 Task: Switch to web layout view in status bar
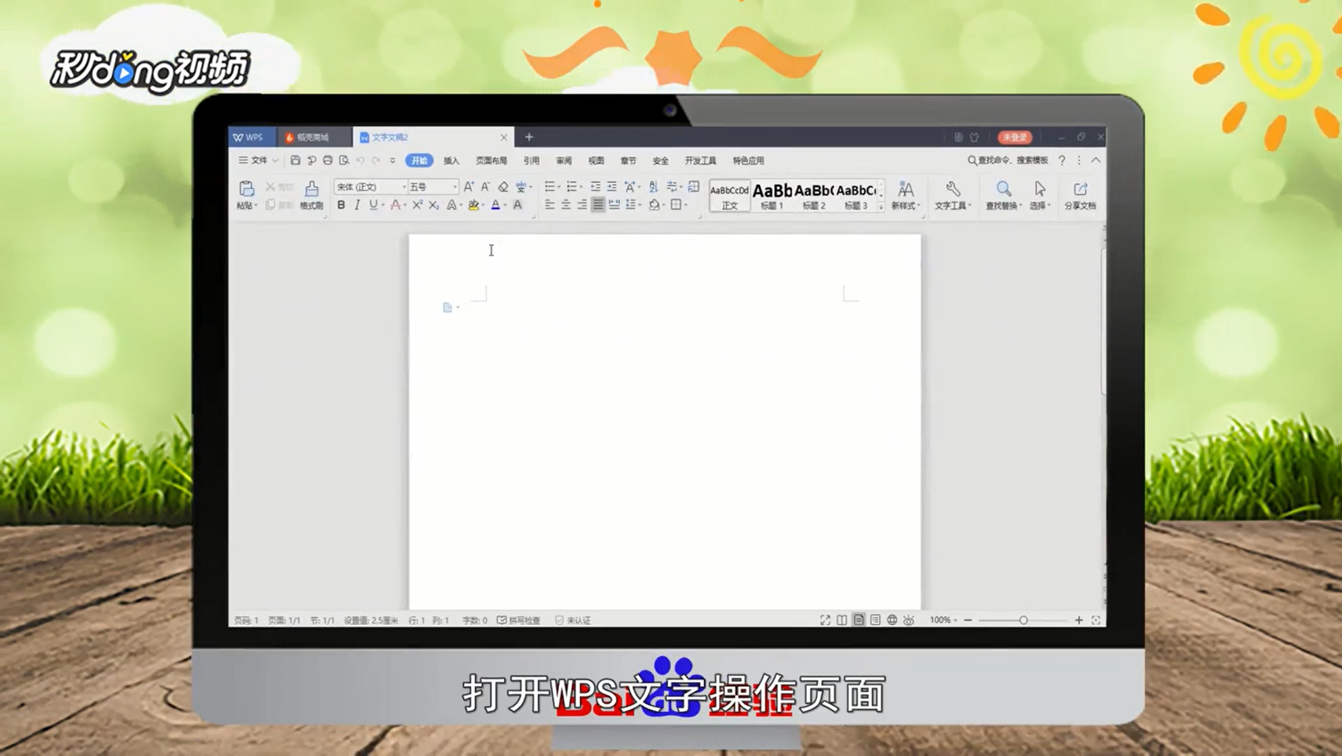point(892,620)
